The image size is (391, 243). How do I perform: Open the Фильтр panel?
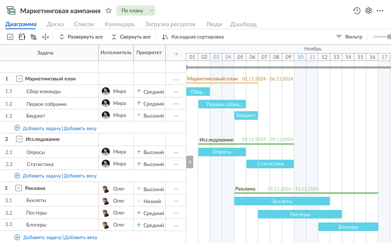point(349,37)
